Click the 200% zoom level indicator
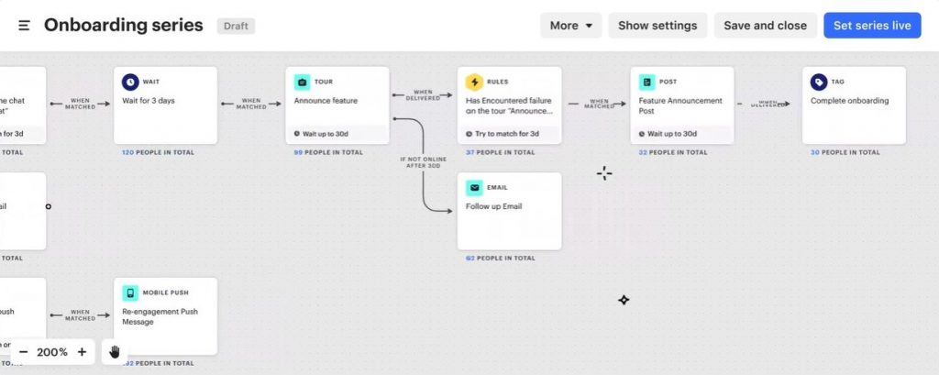 (x=52, y=351)
